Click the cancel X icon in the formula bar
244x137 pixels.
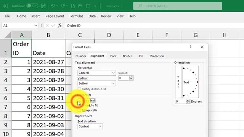pyautogui.click(x=47, y=25)
